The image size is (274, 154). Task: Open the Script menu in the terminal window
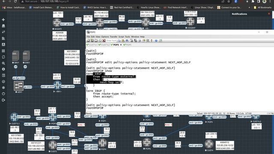(x=121, y=37)
